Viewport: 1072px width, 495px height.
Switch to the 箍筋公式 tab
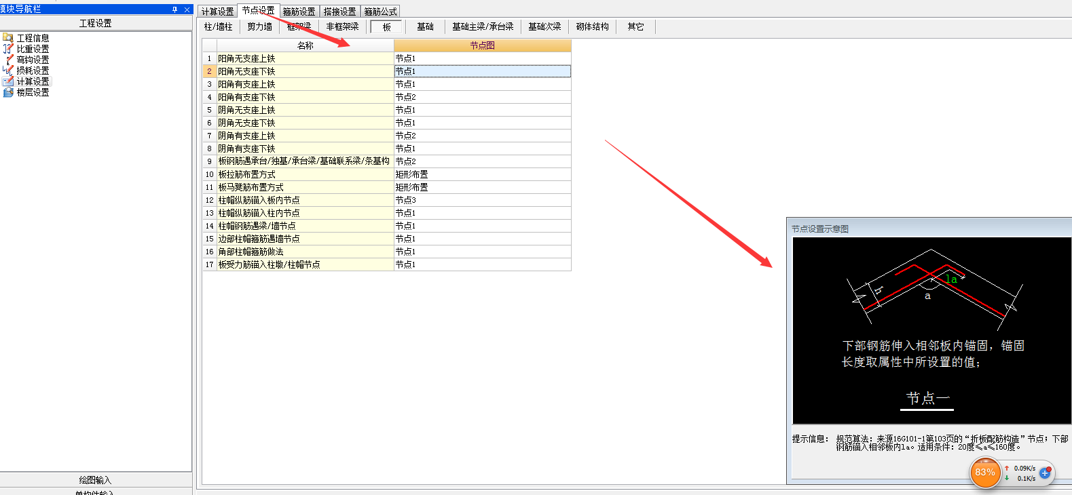click(380, 12)
